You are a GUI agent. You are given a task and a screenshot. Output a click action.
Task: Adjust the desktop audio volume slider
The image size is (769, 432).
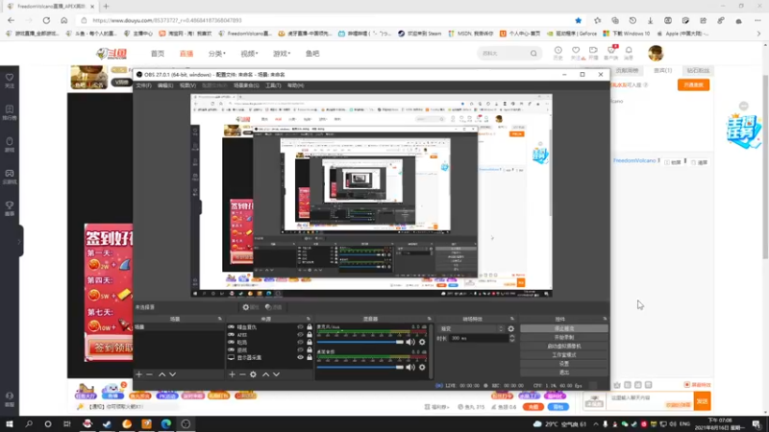[360, 367]
